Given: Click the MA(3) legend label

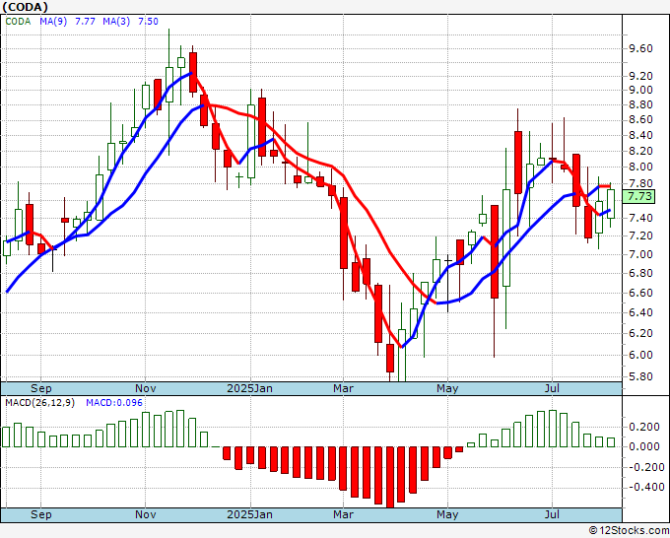Looking at the screenshot, I should click(x=116, y=22).
